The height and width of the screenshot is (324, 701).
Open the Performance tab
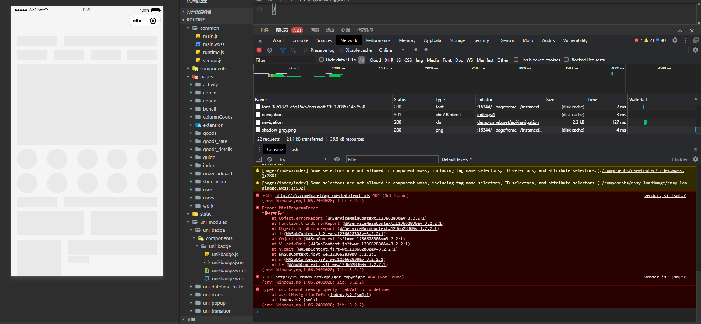378,40
